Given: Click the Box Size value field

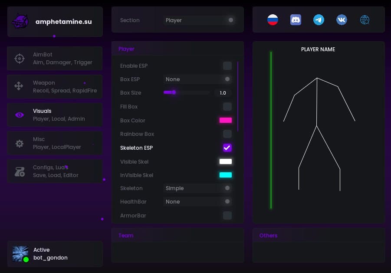Looking at the screenshot, I should (x=223, y=93).
